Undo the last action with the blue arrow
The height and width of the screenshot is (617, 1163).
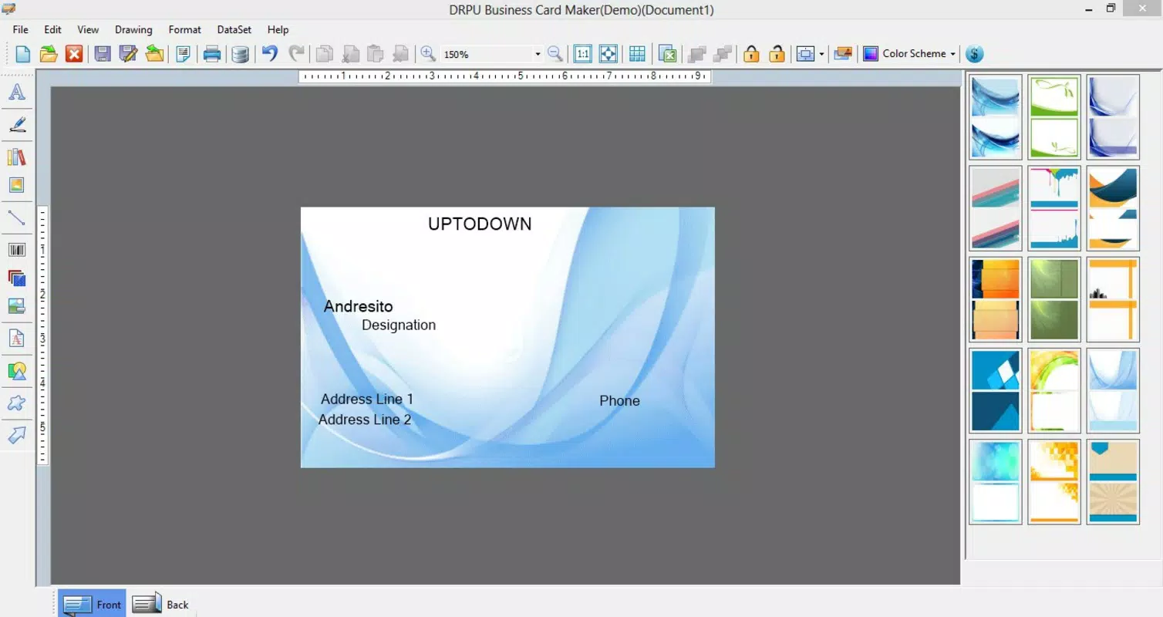pos(270,53)
